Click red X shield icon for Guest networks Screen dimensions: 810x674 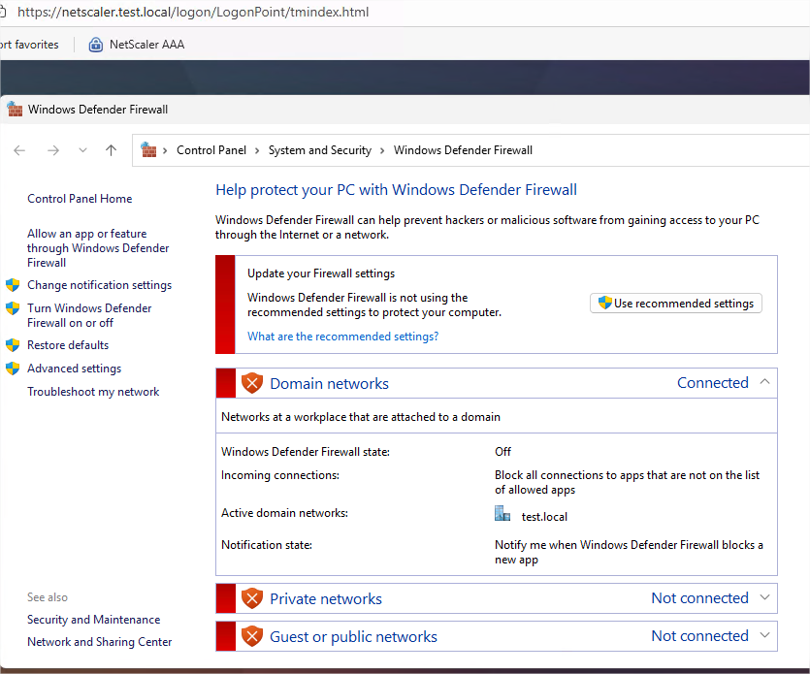coord(252,636)
